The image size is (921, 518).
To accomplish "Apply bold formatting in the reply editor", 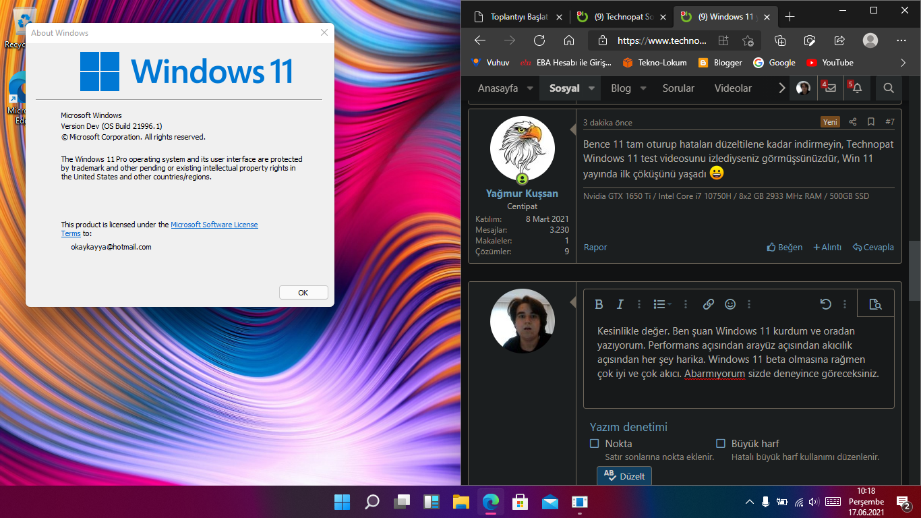I will point(599,304).
